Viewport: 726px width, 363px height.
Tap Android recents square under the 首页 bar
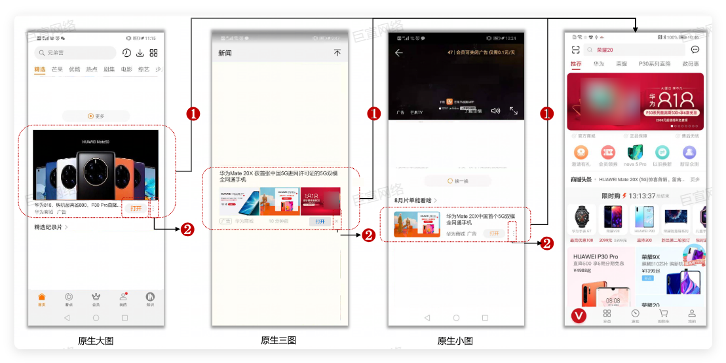(x=124, y=318)
